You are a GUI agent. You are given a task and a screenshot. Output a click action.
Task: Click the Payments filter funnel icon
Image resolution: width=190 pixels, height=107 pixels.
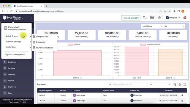pos(175,84)
